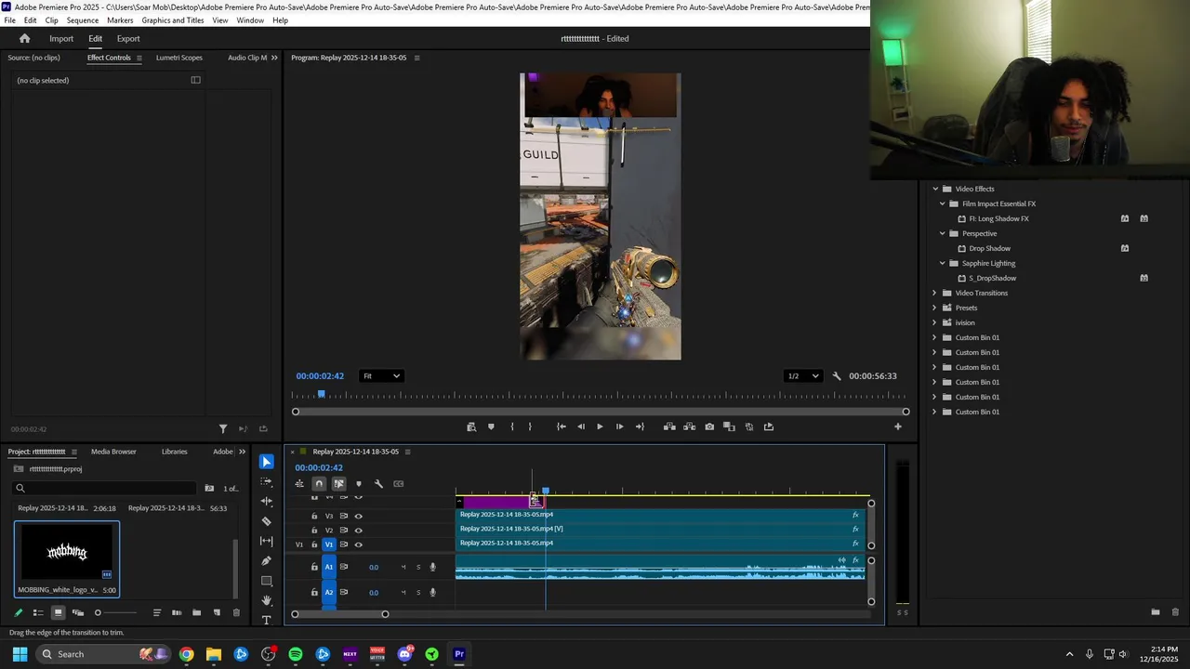Select the Drop Shadow effect
Image resolution: width=1190 pixels, height=669 pixels.
pyautogui.click(x=989, y=248)
